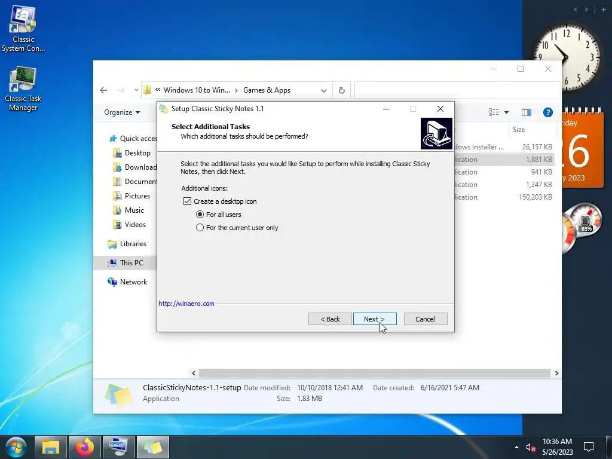Toggle the Explorer preview pane icon
The height and width of the screenshot is (459, 612).
click(526, 112)
